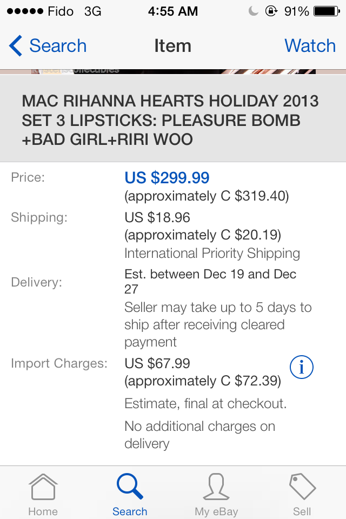346x519 pixels.
Task: Tap the US $67.99 import charges amount
Action: 157,363
